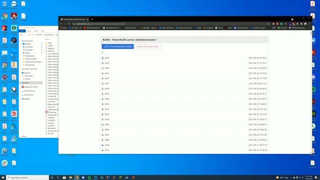Open the Share tab in File Explorer
Image resolution: width=320 pixels, height=180 pixels.
coord(36,31)
